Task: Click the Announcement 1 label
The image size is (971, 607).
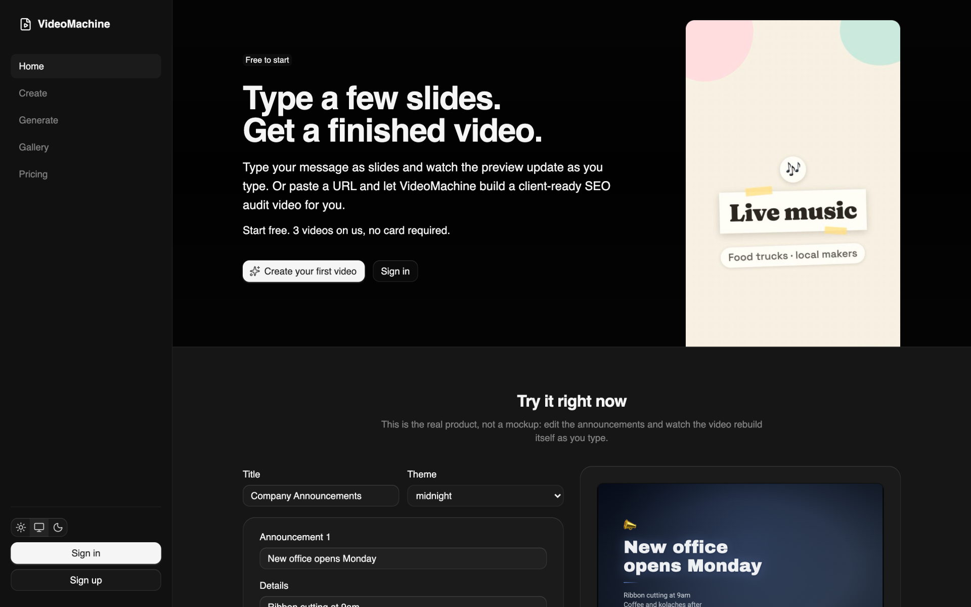Action: click(x=295, y=537)
